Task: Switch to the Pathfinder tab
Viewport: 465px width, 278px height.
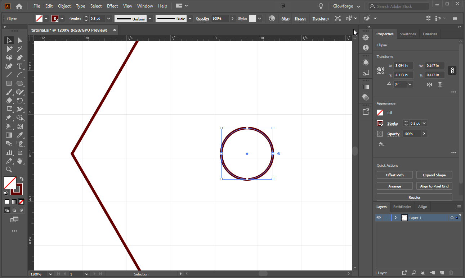Action: point(402,207)
